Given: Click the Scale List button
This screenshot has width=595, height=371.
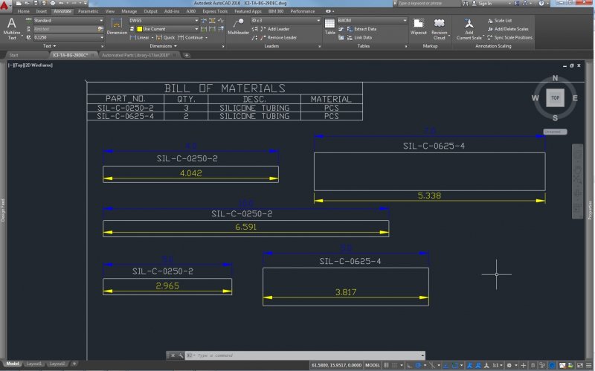Looking at the screenshot, I should click(502, 21).
